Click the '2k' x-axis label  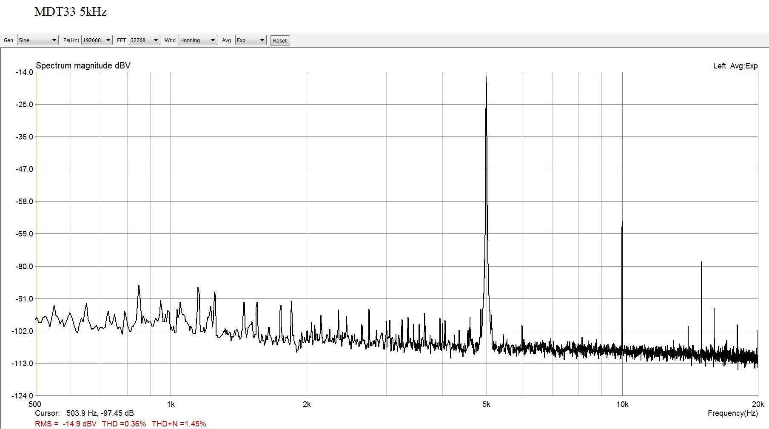[x=307, y=404]
